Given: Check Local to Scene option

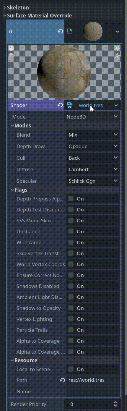Looking at the screenshot, I should 71,369.
